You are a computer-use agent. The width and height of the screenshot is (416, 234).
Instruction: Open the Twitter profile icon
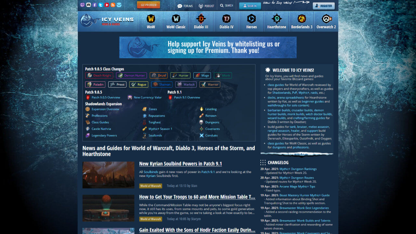click(x=101, y=5)
